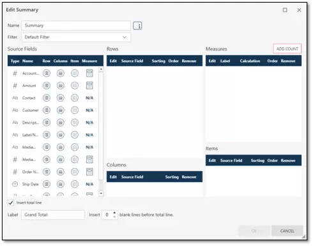Add Account field as a measure

click(89, 73)
